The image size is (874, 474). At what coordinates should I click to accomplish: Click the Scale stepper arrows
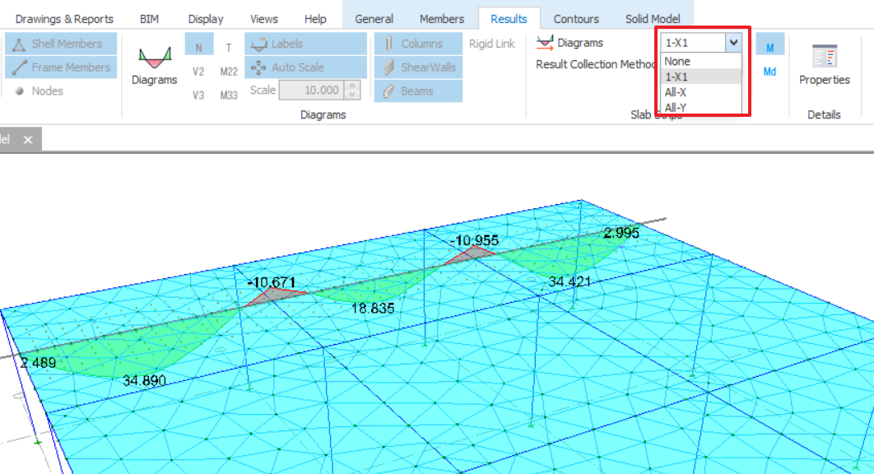click(353, 91)
